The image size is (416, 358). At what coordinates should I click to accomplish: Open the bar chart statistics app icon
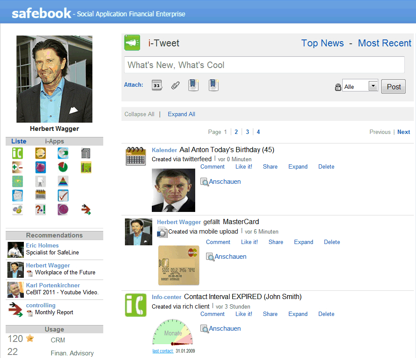click(x=86, y=167)
